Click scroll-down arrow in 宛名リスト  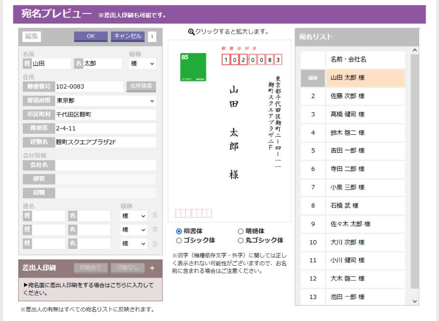click(414, 301)
